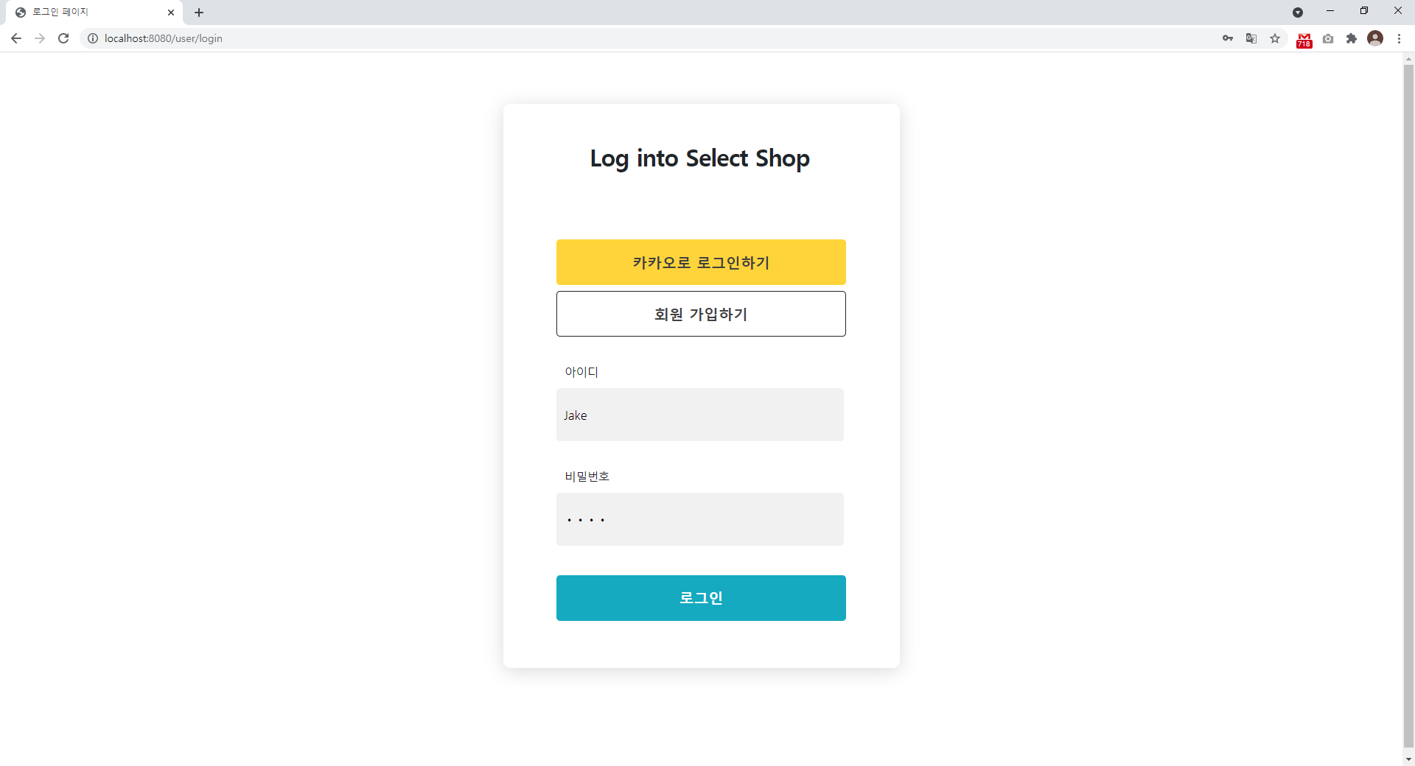Click the 비밀번호 password field
This screenshot has width=1415, height=766.
(700, 519)
